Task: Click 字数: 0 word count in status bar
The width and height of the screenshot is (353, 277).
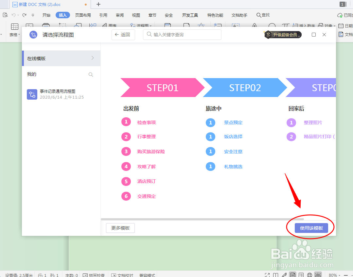Action: pos(71,275)
